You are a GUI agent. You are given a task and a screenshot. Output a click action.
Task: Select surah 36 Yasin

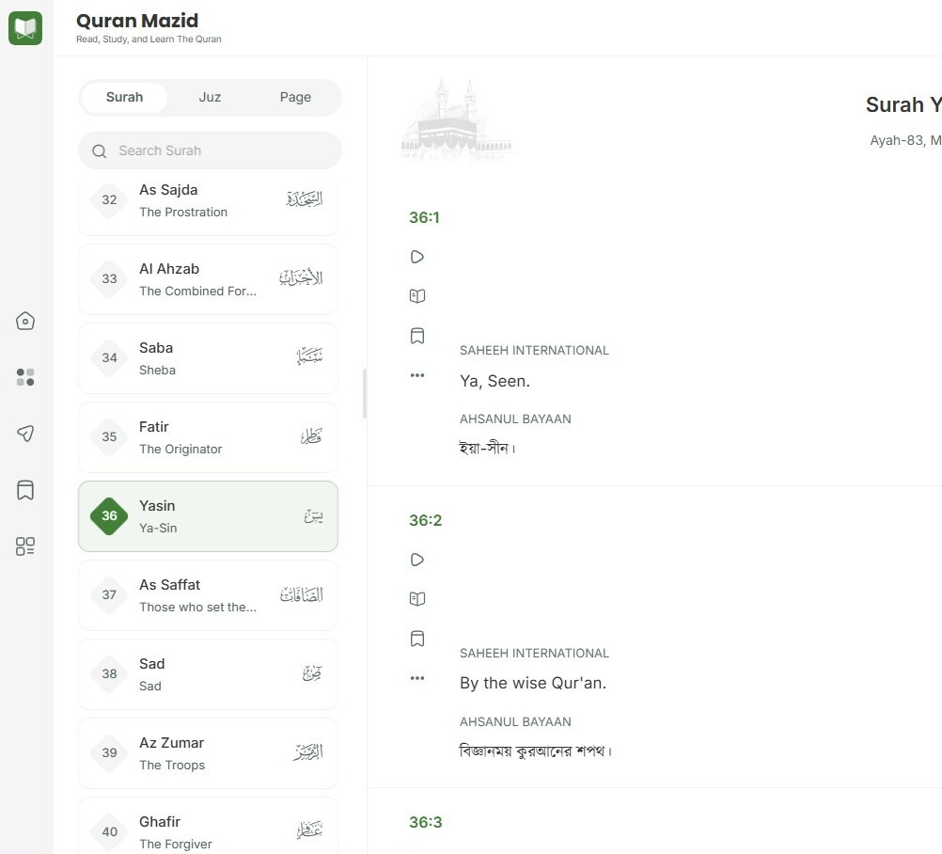208,516
